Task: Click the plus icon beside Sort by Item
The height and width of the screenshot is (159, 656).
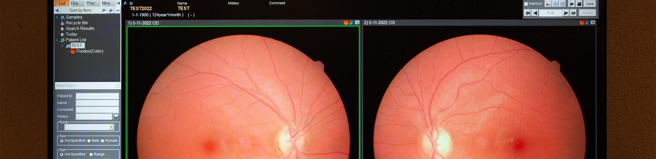Action: point(111,10)
